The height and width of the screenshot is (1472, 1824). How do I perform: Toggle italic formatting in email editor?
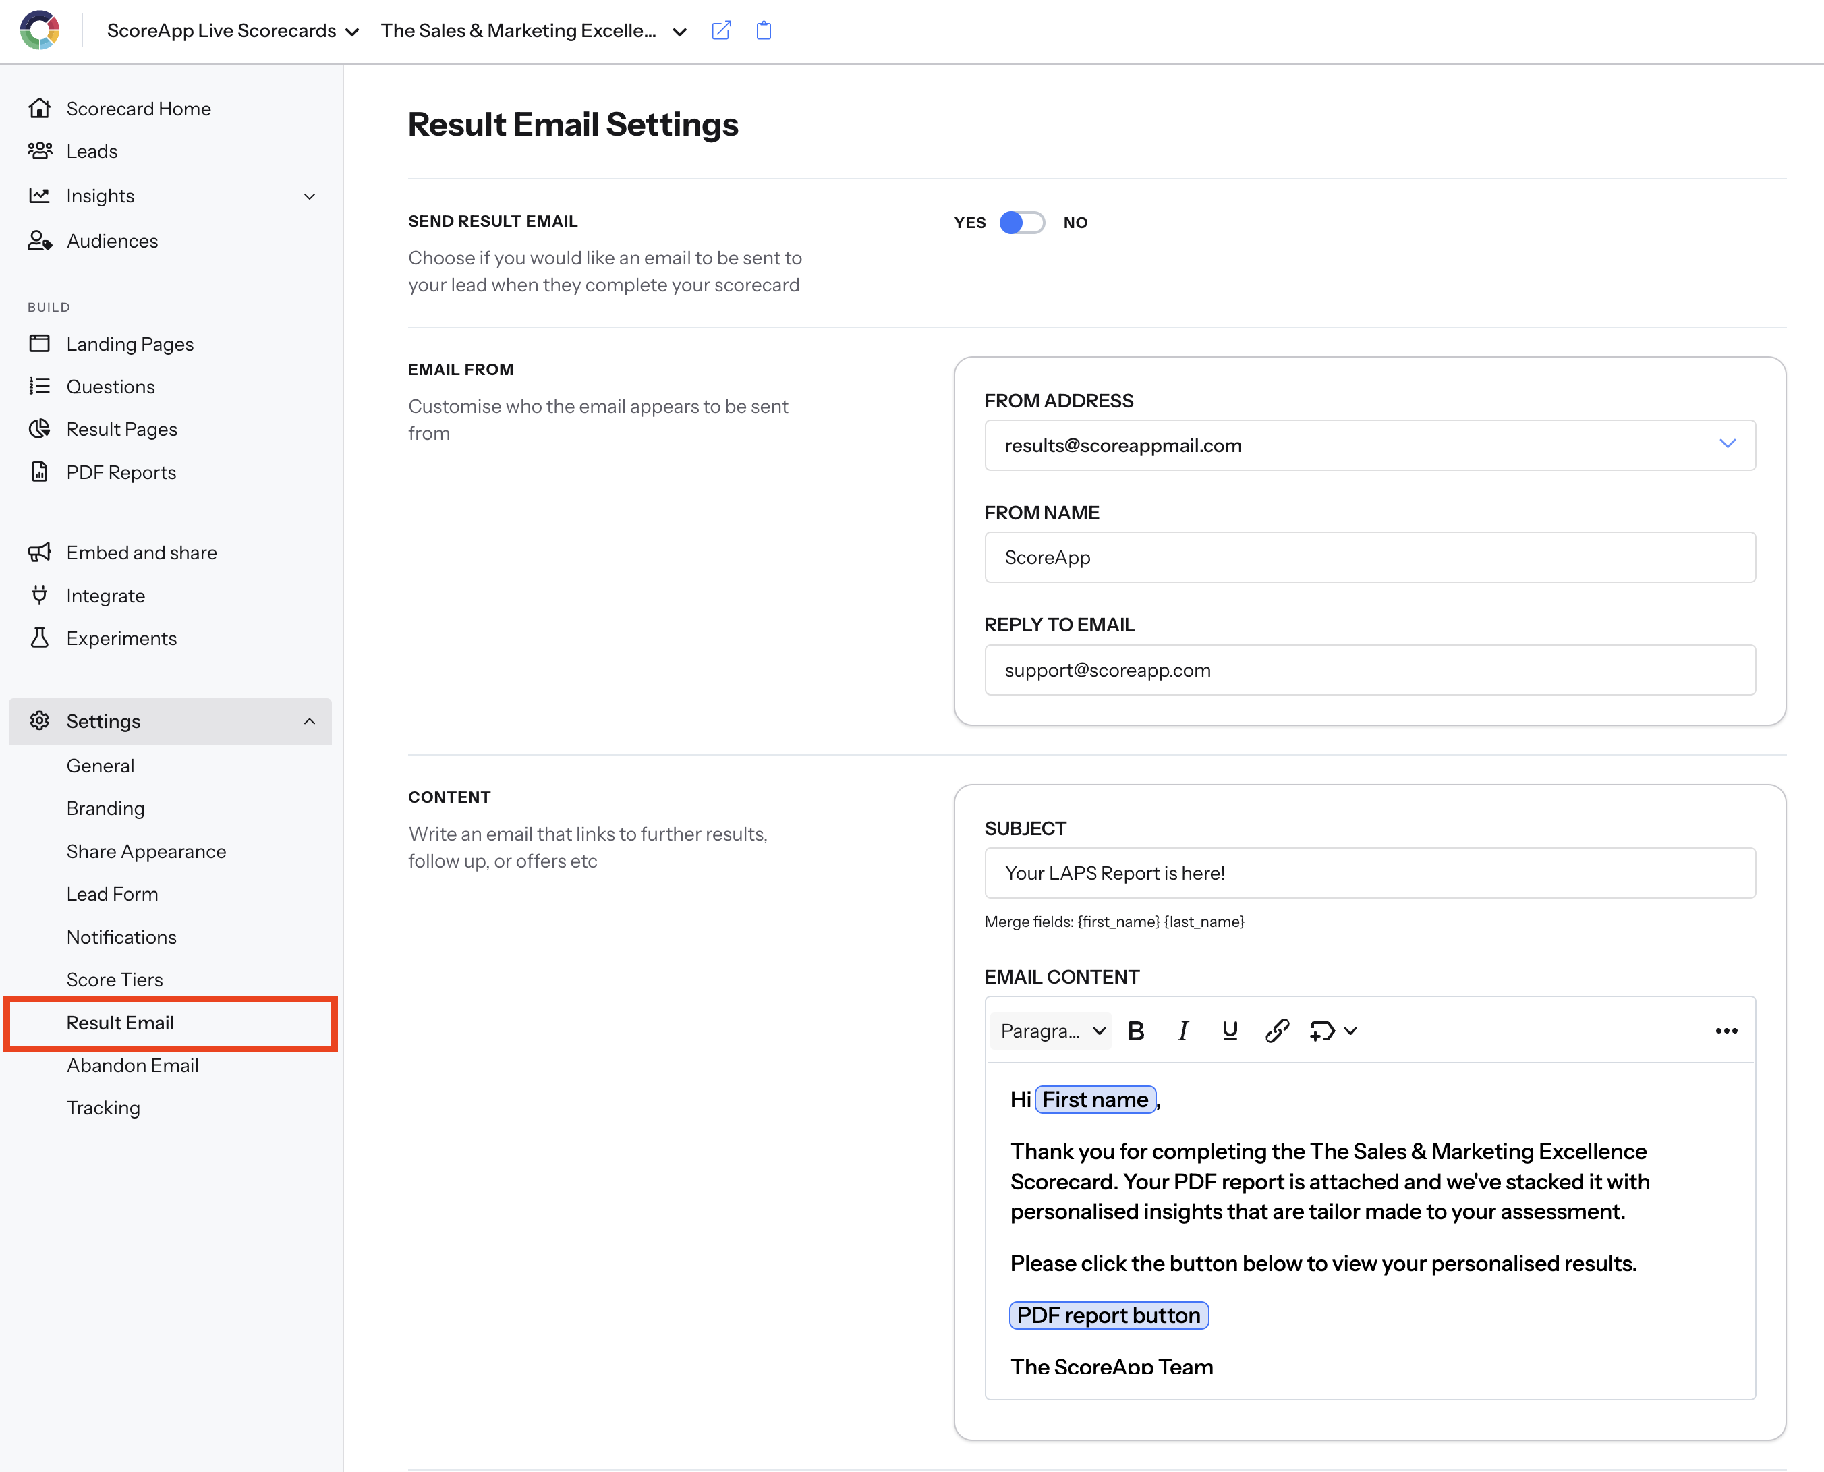pos(1183,1030)
